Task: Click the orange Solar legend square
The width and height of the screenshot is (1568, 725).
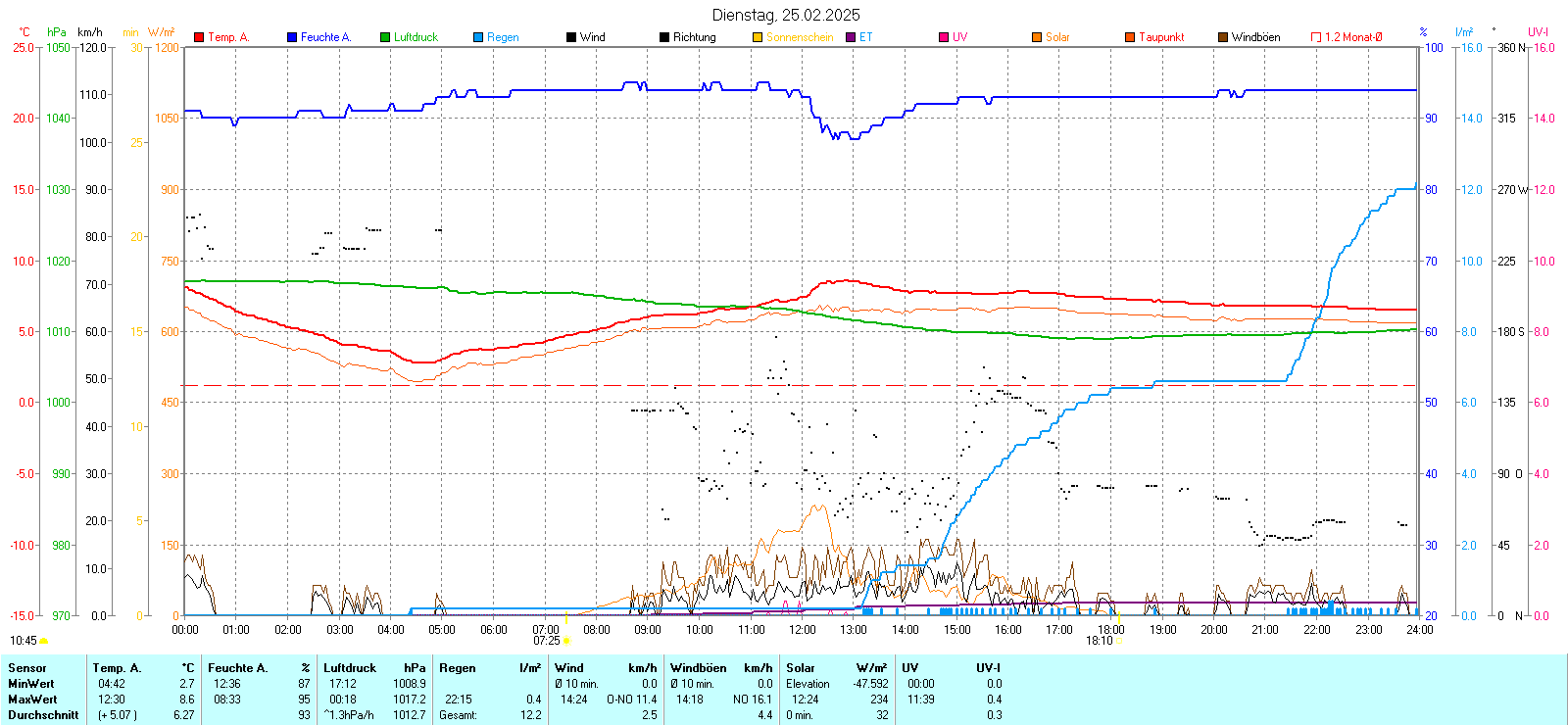Action: click(x=1037, y=37)
